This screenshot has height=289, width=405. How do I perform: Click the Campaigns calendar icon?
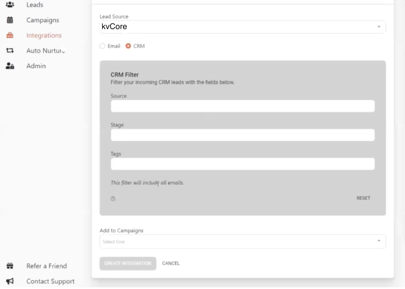click(10, 20)
